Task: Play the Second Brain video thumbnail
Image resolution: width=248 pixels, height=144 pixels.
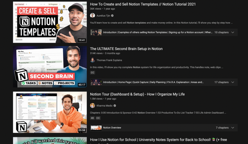Action: click(50, 67)
